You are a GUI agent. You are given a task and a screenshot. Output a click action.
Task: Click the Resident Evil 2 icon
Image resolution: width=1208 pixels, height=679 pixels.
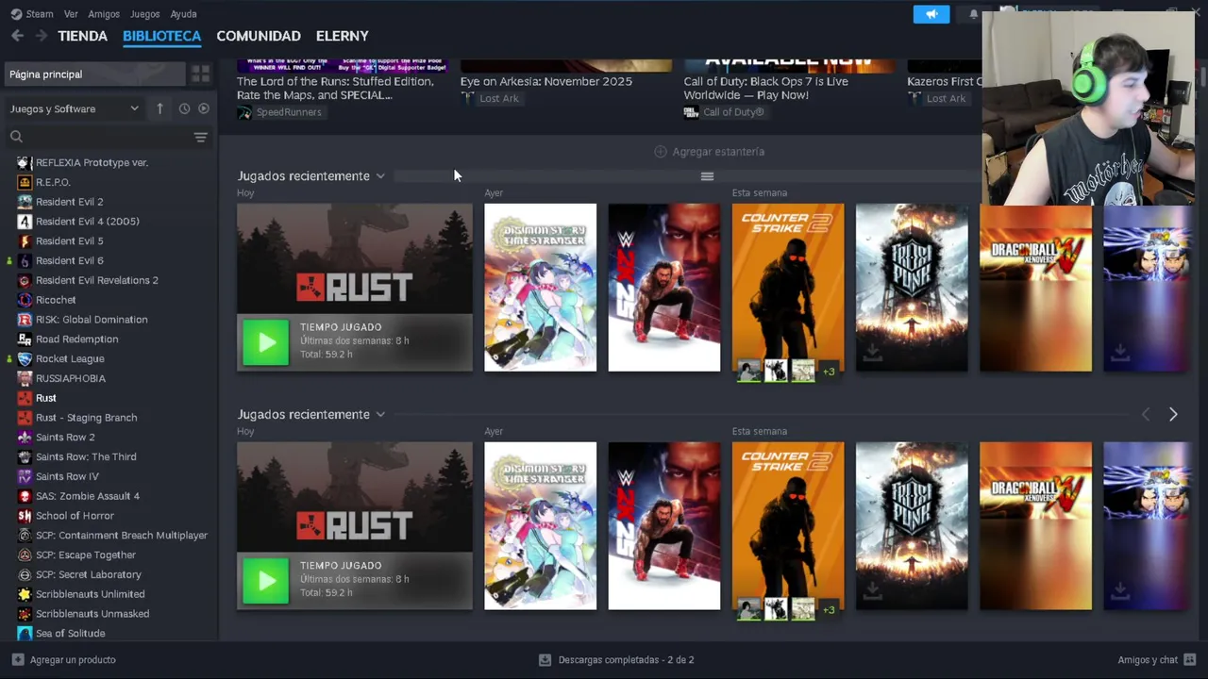[x=25, y=202]
